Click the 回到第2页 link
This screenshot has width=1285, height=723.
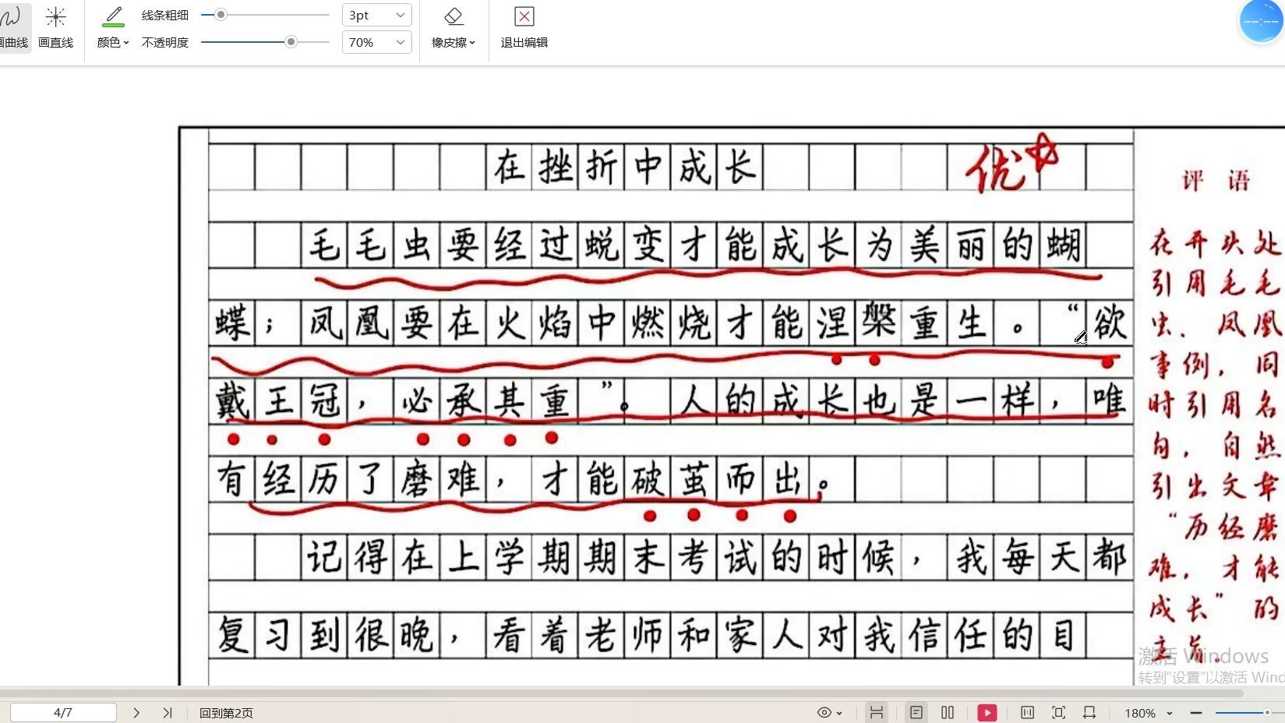(x=226, y=713)
